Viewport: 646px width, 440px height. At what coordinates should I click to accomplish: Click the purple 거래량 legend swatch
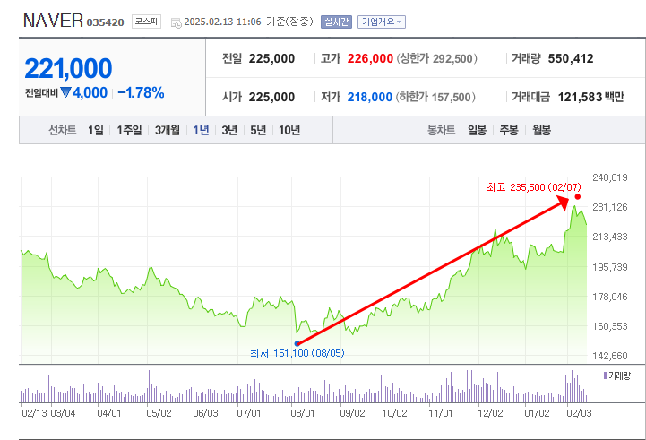605,375
